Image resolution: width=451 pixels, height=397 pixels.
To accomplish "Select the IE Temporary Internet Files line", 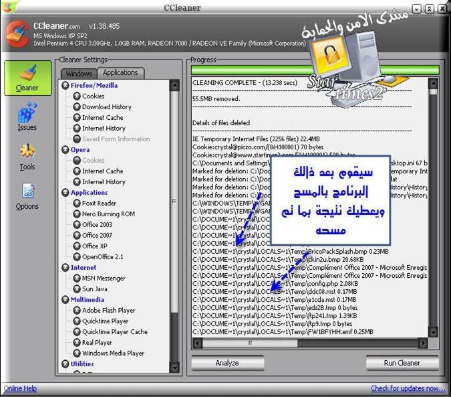I will tap(256, 139).
